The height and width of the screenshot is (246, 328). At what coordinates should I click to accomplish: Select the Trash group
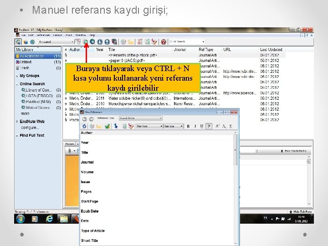38,68
